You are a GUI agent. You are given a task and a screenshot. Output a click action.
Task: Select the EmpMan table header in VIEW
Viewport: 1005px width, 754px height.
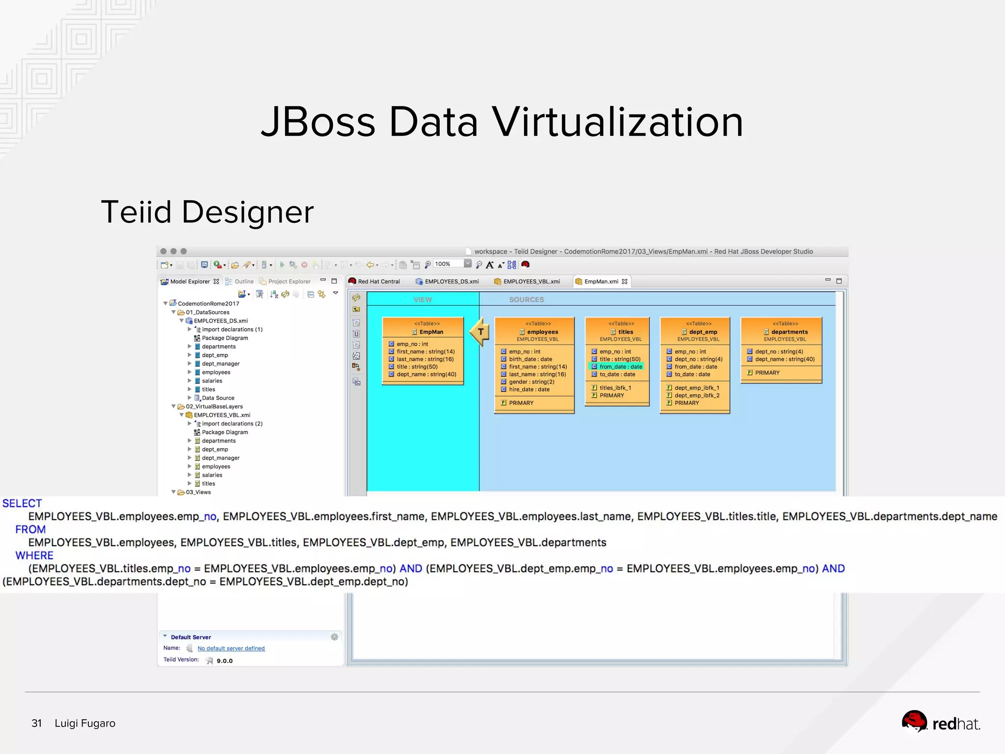tap(423, 328)
